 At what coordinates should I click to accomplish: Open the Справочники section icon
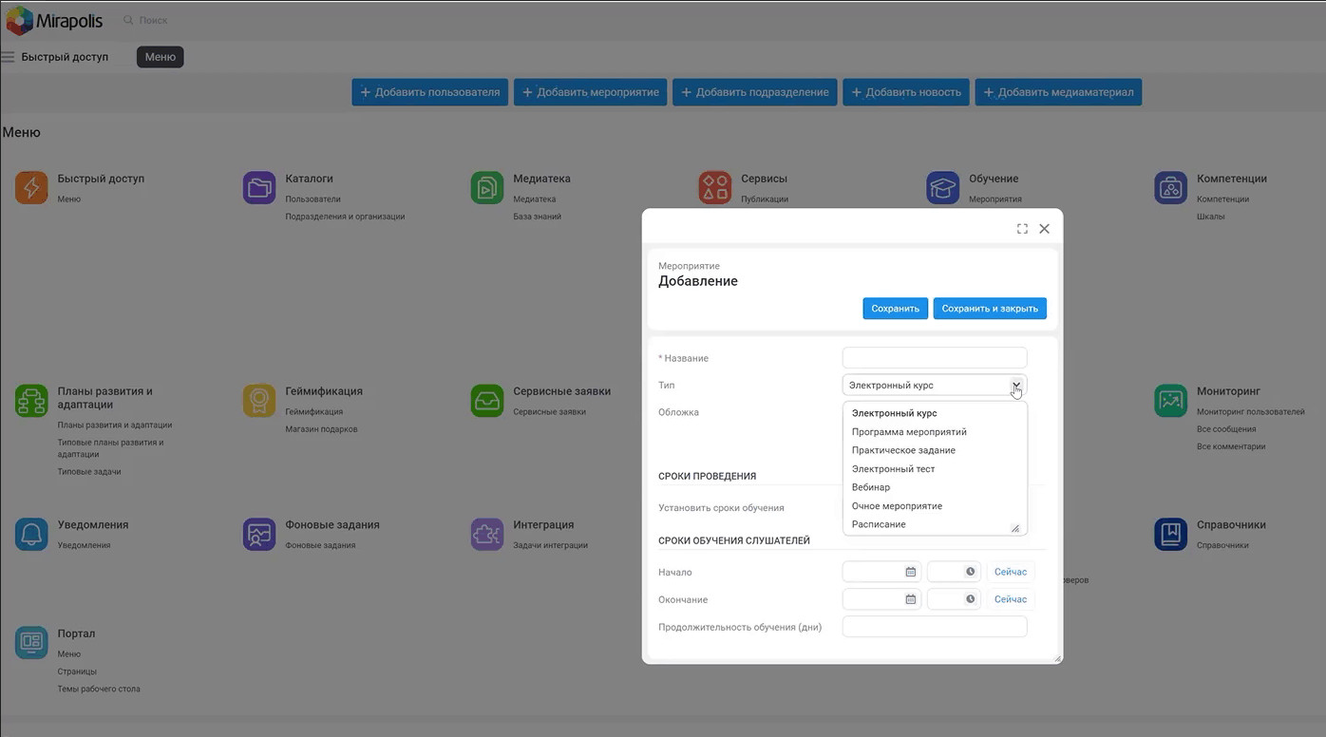1170,534
